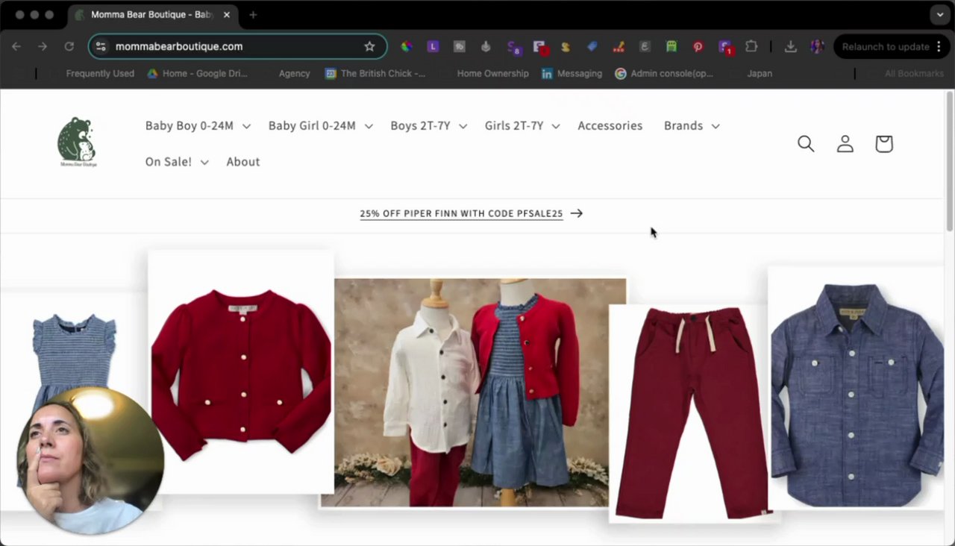
Task: Click the mannequins outfit photo
Action: 473,393
